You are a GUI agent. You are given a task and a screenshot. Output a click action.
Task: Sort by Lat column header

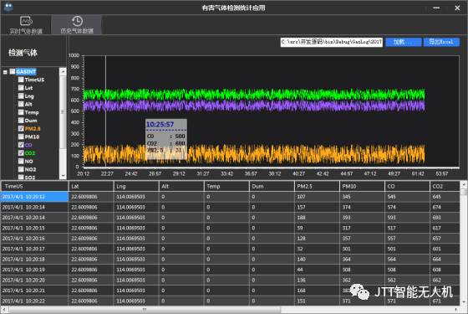click(x=91, y=186)
